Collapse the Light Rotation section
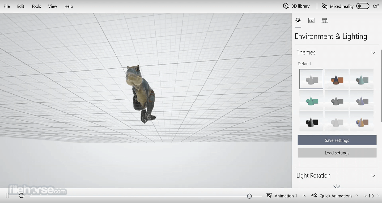This screenshot has height=203, width=382. [x=373, y=176]
